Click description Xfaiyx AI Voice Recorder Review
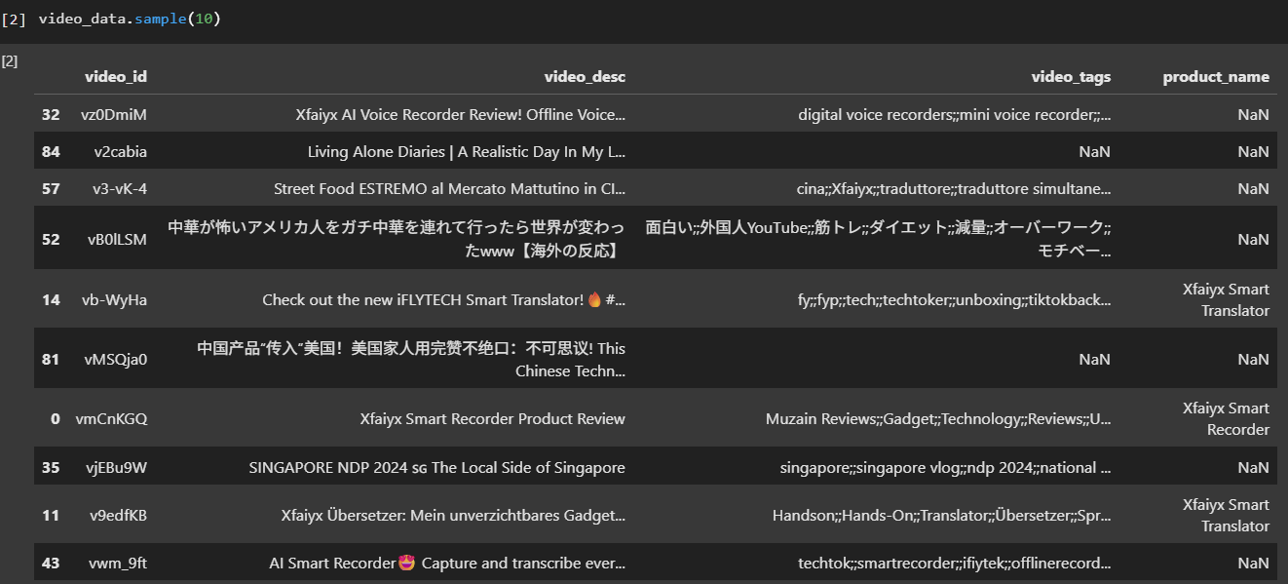This screenshot has height=584, width=1288. (x=461, y=115)
